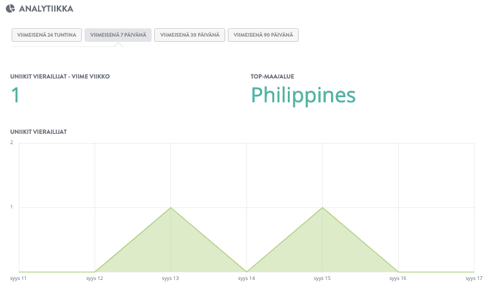Click the chart peak at syys 13

click(170, 208)
